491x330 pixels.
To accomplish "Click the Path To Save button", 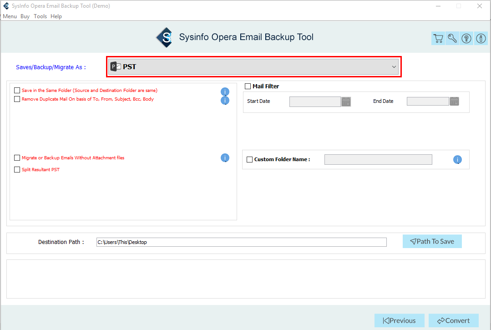I will (432, 241).
